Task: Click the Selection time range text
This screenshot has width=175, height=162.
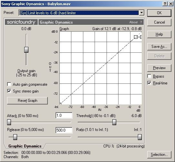Action: pos(56,153)
